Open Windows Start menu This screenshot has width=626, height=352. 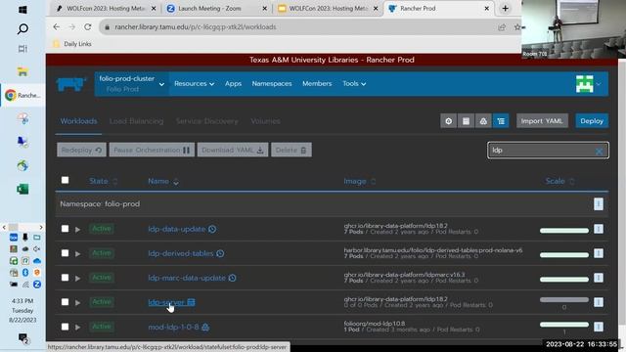pyautogui.click(x=22, y=10)
